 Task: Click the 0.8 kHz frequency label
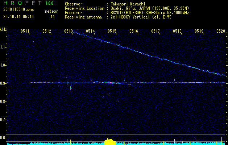pos(3,101)
